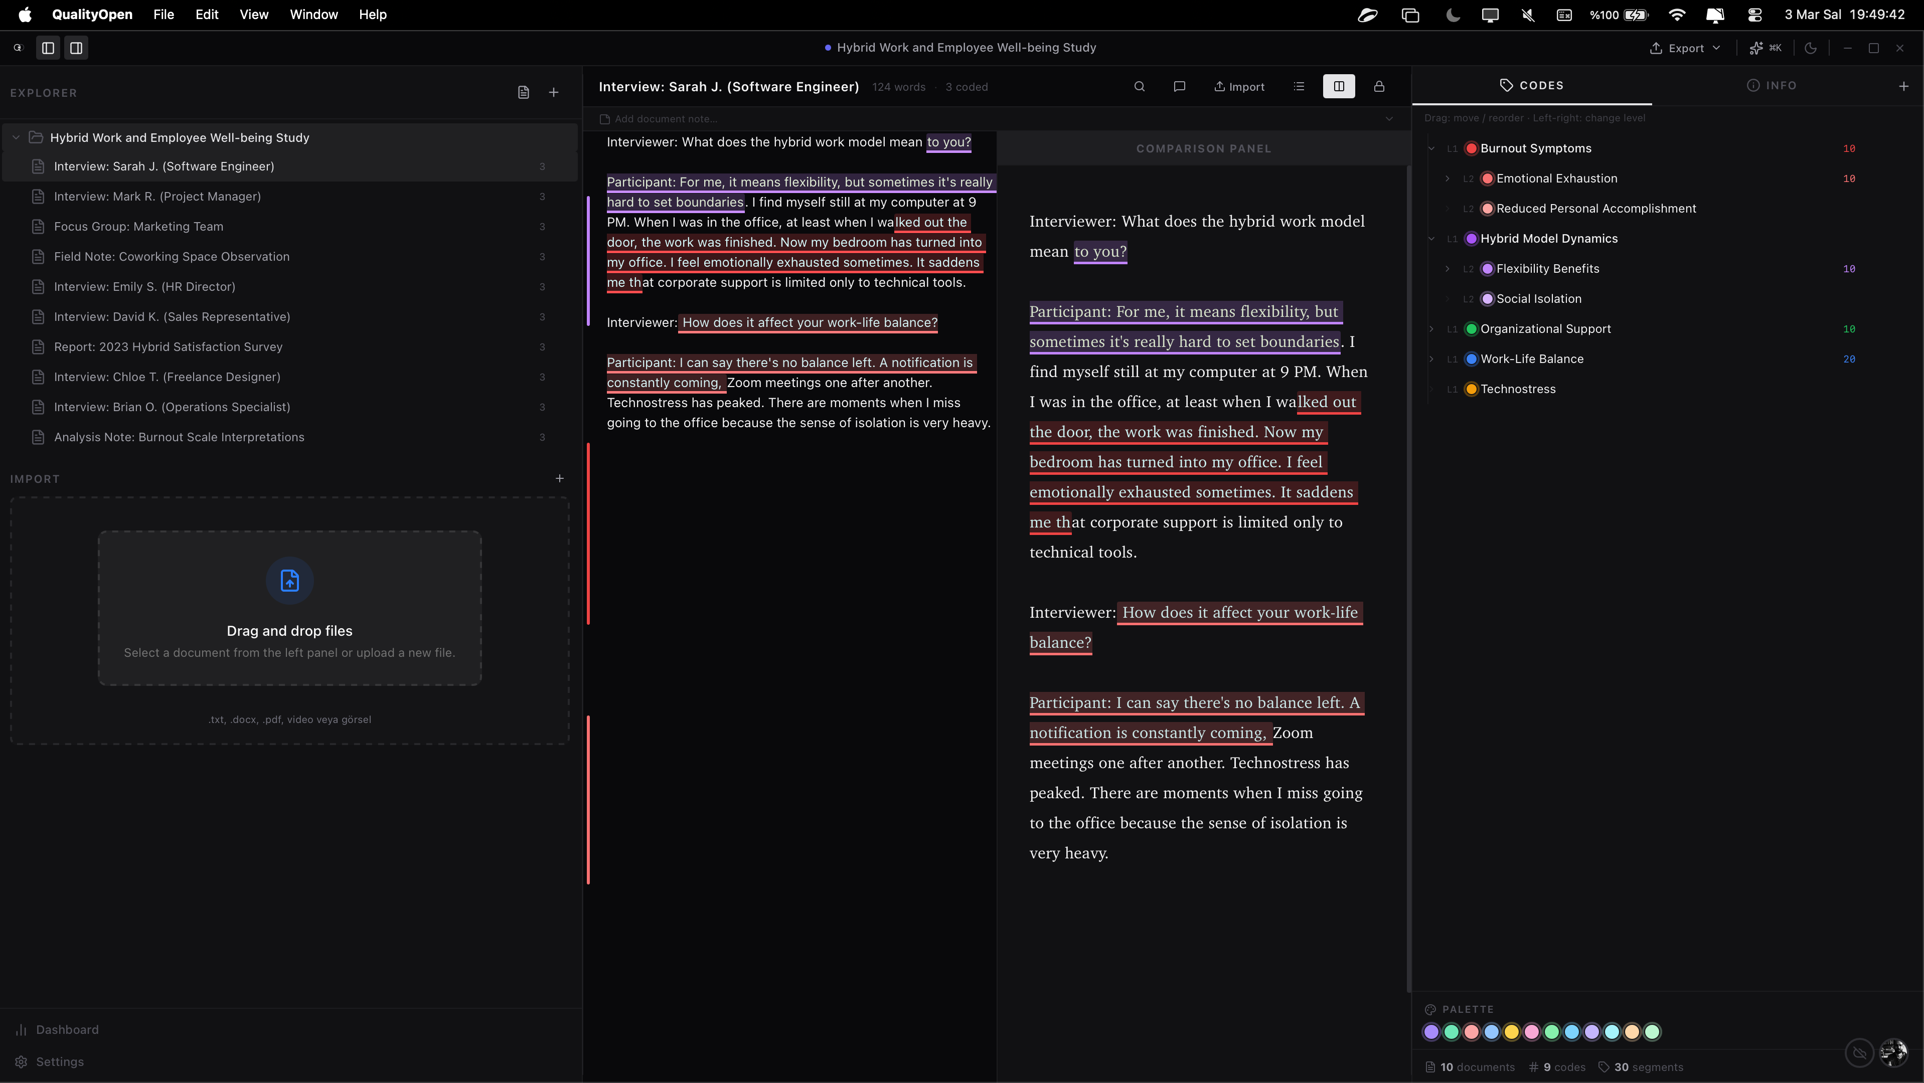The image size is (1924, 1083).
Task: Click the plus icon in Import section
Action: tap(559, 478)
